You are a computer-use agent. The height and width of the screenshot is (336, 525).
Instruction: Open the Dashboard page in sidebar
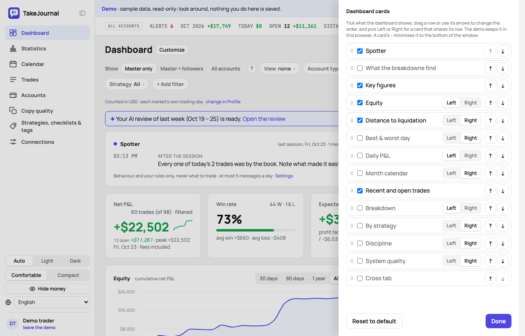click(x=47, y=33)
